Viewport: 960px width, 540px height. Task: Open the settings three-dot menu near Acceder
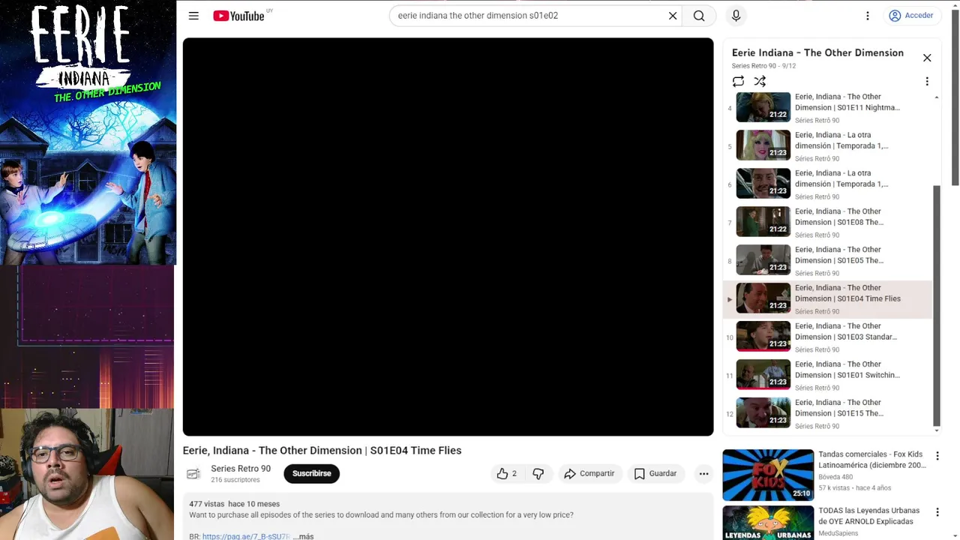(x=868, y=16)
